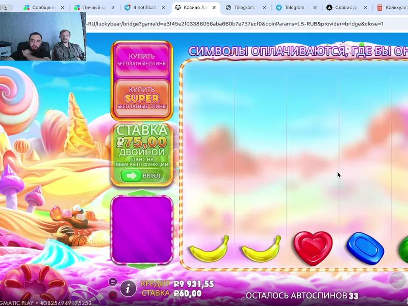Click the Калькулятор tab's red favicon
This screenshot has height=306, width=408.
point(380,8)
